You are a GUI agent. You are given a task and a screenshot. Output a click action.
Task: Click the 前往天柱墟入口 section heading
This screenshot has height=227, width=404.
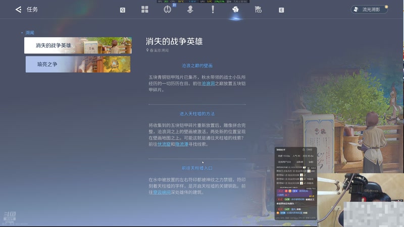tap(197, 168)
